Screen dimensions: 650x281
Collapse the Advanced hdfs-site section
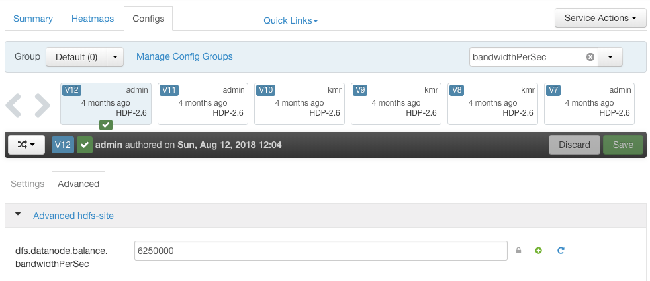(18, 214)
